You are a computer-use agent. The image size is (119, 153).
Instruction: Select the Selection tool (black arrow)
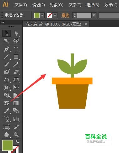pos(7,33)
